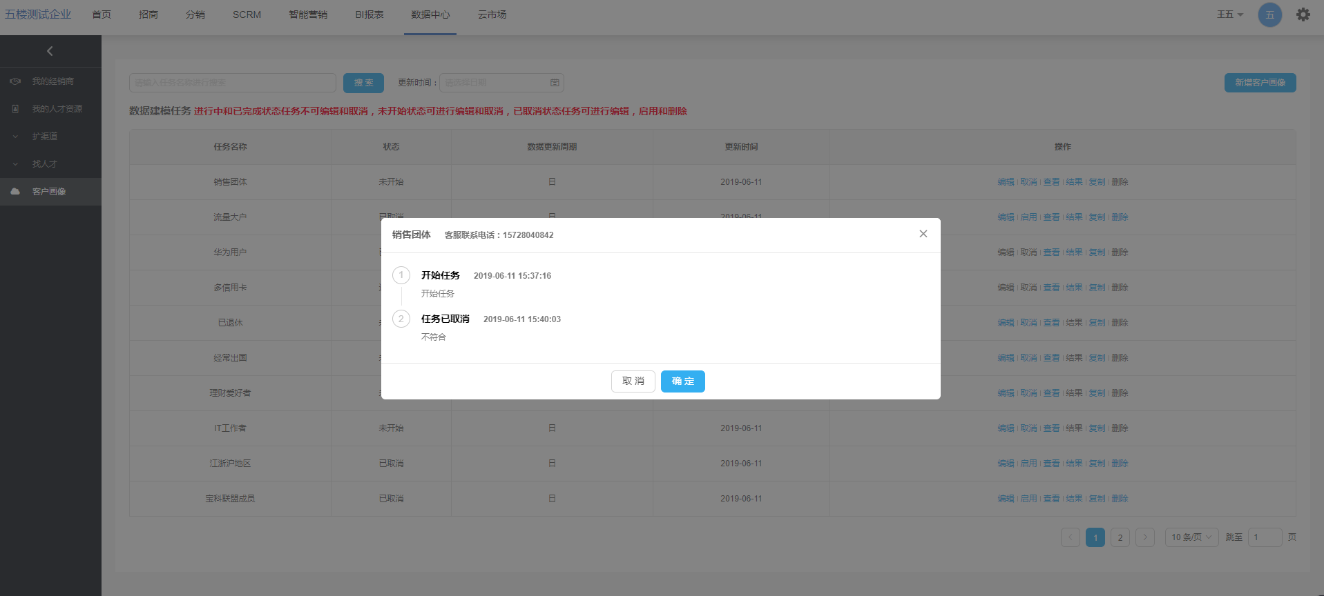The image size is (1324, 596).
Task: Click the 客户画像 cloud icon in sidebar
Action: click(15, 192)
